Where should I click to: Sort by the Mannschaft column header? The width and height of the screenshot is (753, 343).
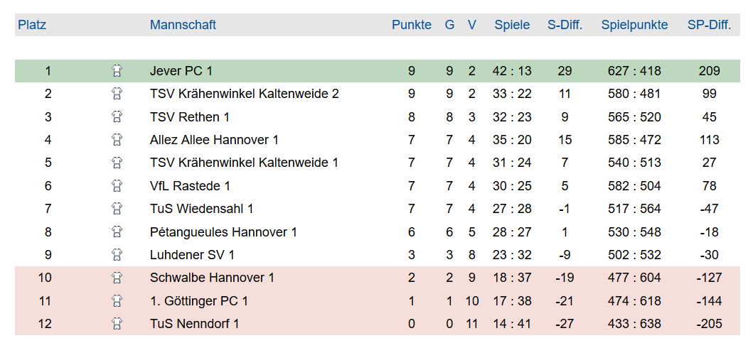coord(183,25)
